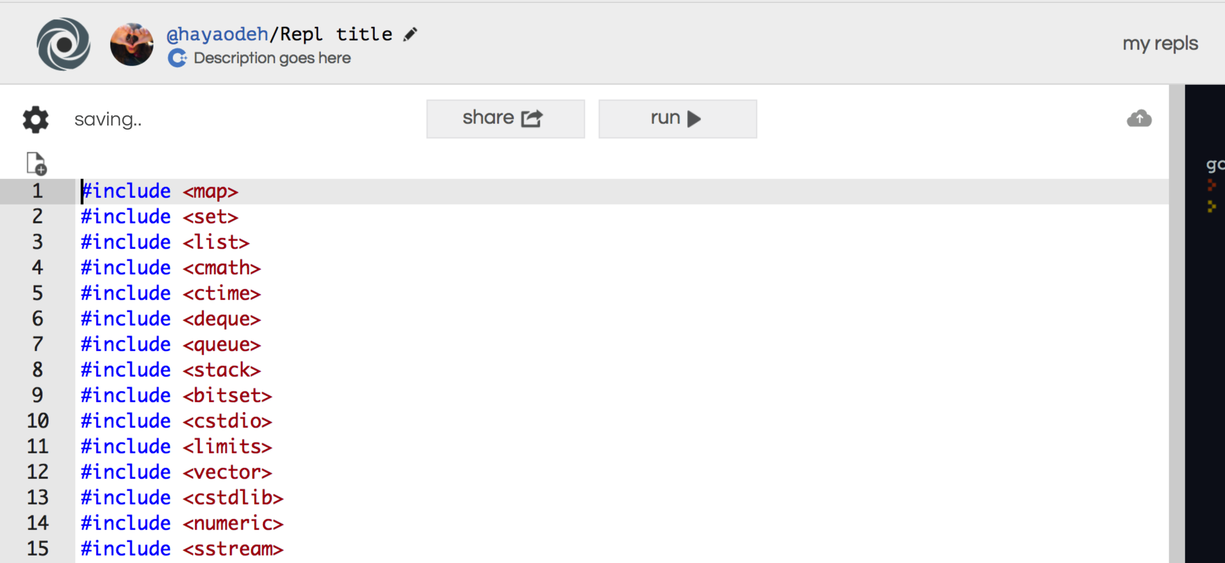Click the Repl.it spinner logo icon
Screen dimensions: 1225x563
tap(60, 44)
